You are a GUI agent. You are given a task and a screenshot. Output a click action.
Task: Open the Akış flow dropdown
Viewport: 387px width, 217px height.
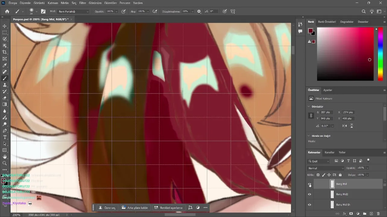coord(148,11)
